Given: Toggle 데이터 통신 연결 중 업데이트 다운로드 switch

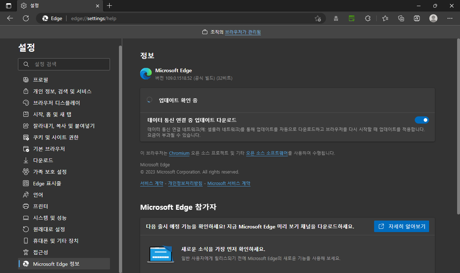Looking at the screenshot, I should coord(422,120).
